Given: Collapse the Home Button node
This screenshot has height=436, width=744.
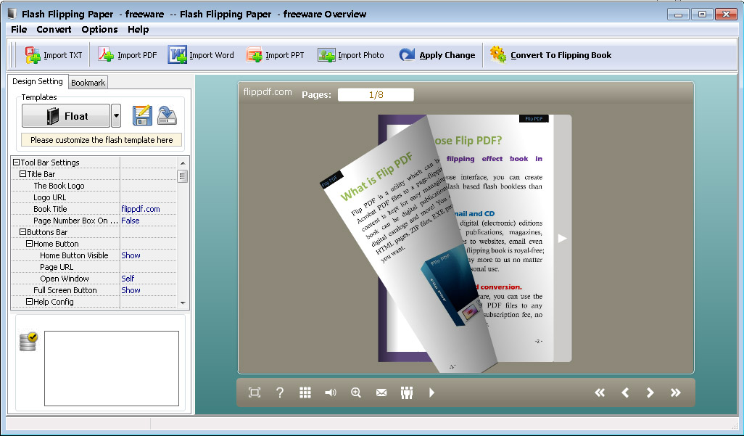Looking at the screenshot, I should (x=29, y=244).
